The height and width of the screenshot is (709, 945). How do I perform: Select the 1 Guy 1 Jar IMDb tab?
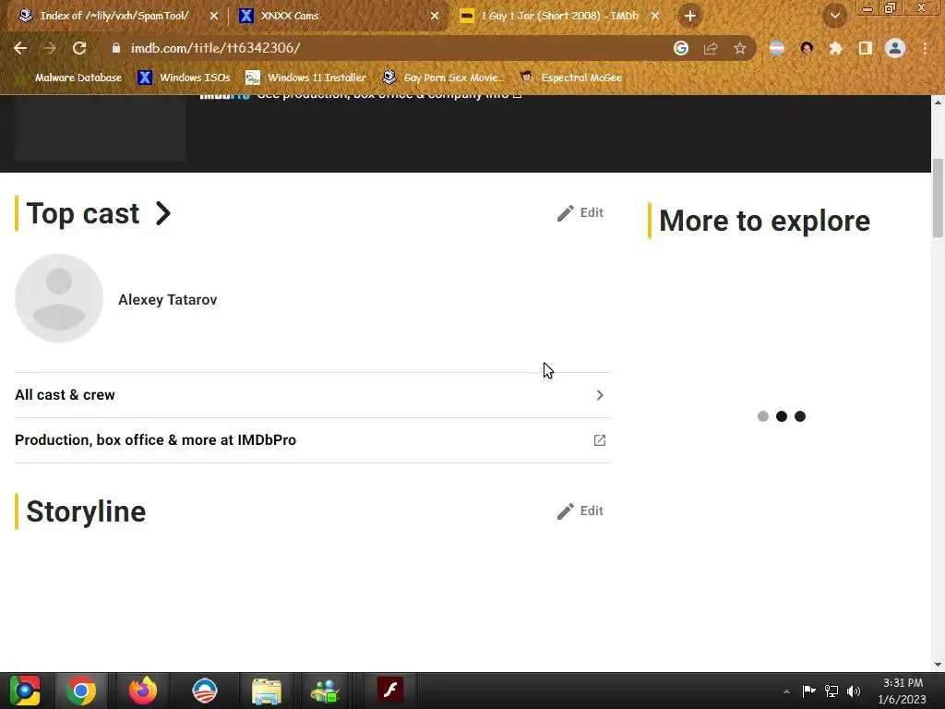558,16
